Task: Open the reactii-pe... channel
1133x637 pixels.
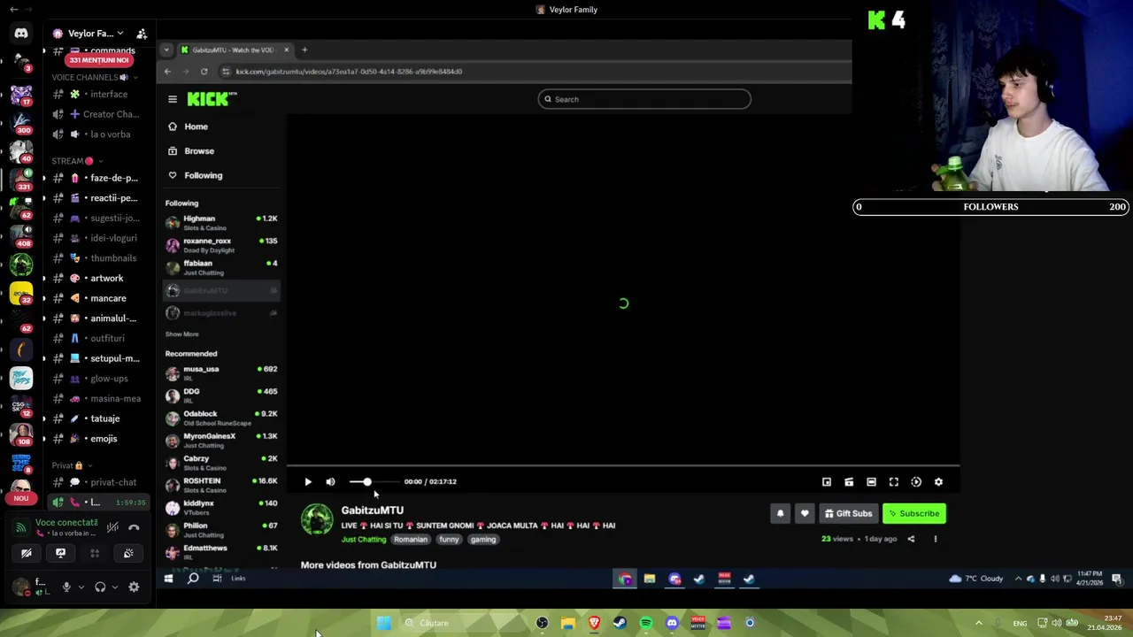Action: (99, 198)
